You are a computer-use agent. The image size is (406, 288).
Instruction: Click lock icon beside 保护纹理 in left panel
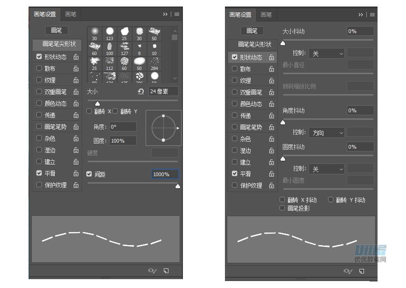[x=76, y=185]
